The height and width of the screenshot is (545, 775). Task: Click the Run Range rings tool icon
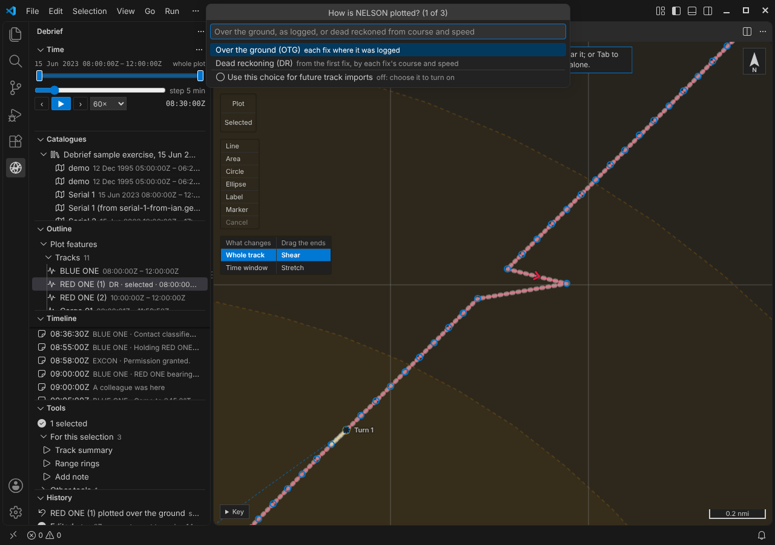(47, 463)
